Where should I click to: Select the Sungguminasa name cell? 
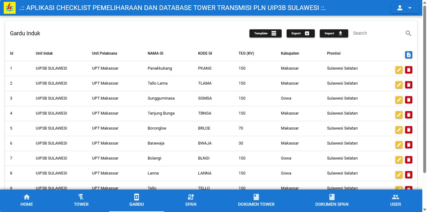(x=161, y=98)
